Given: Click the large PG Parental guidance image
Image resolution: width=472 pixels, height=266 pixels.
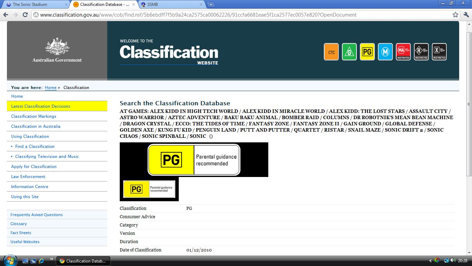Looking at the screenshot, I should click(194, 160).
